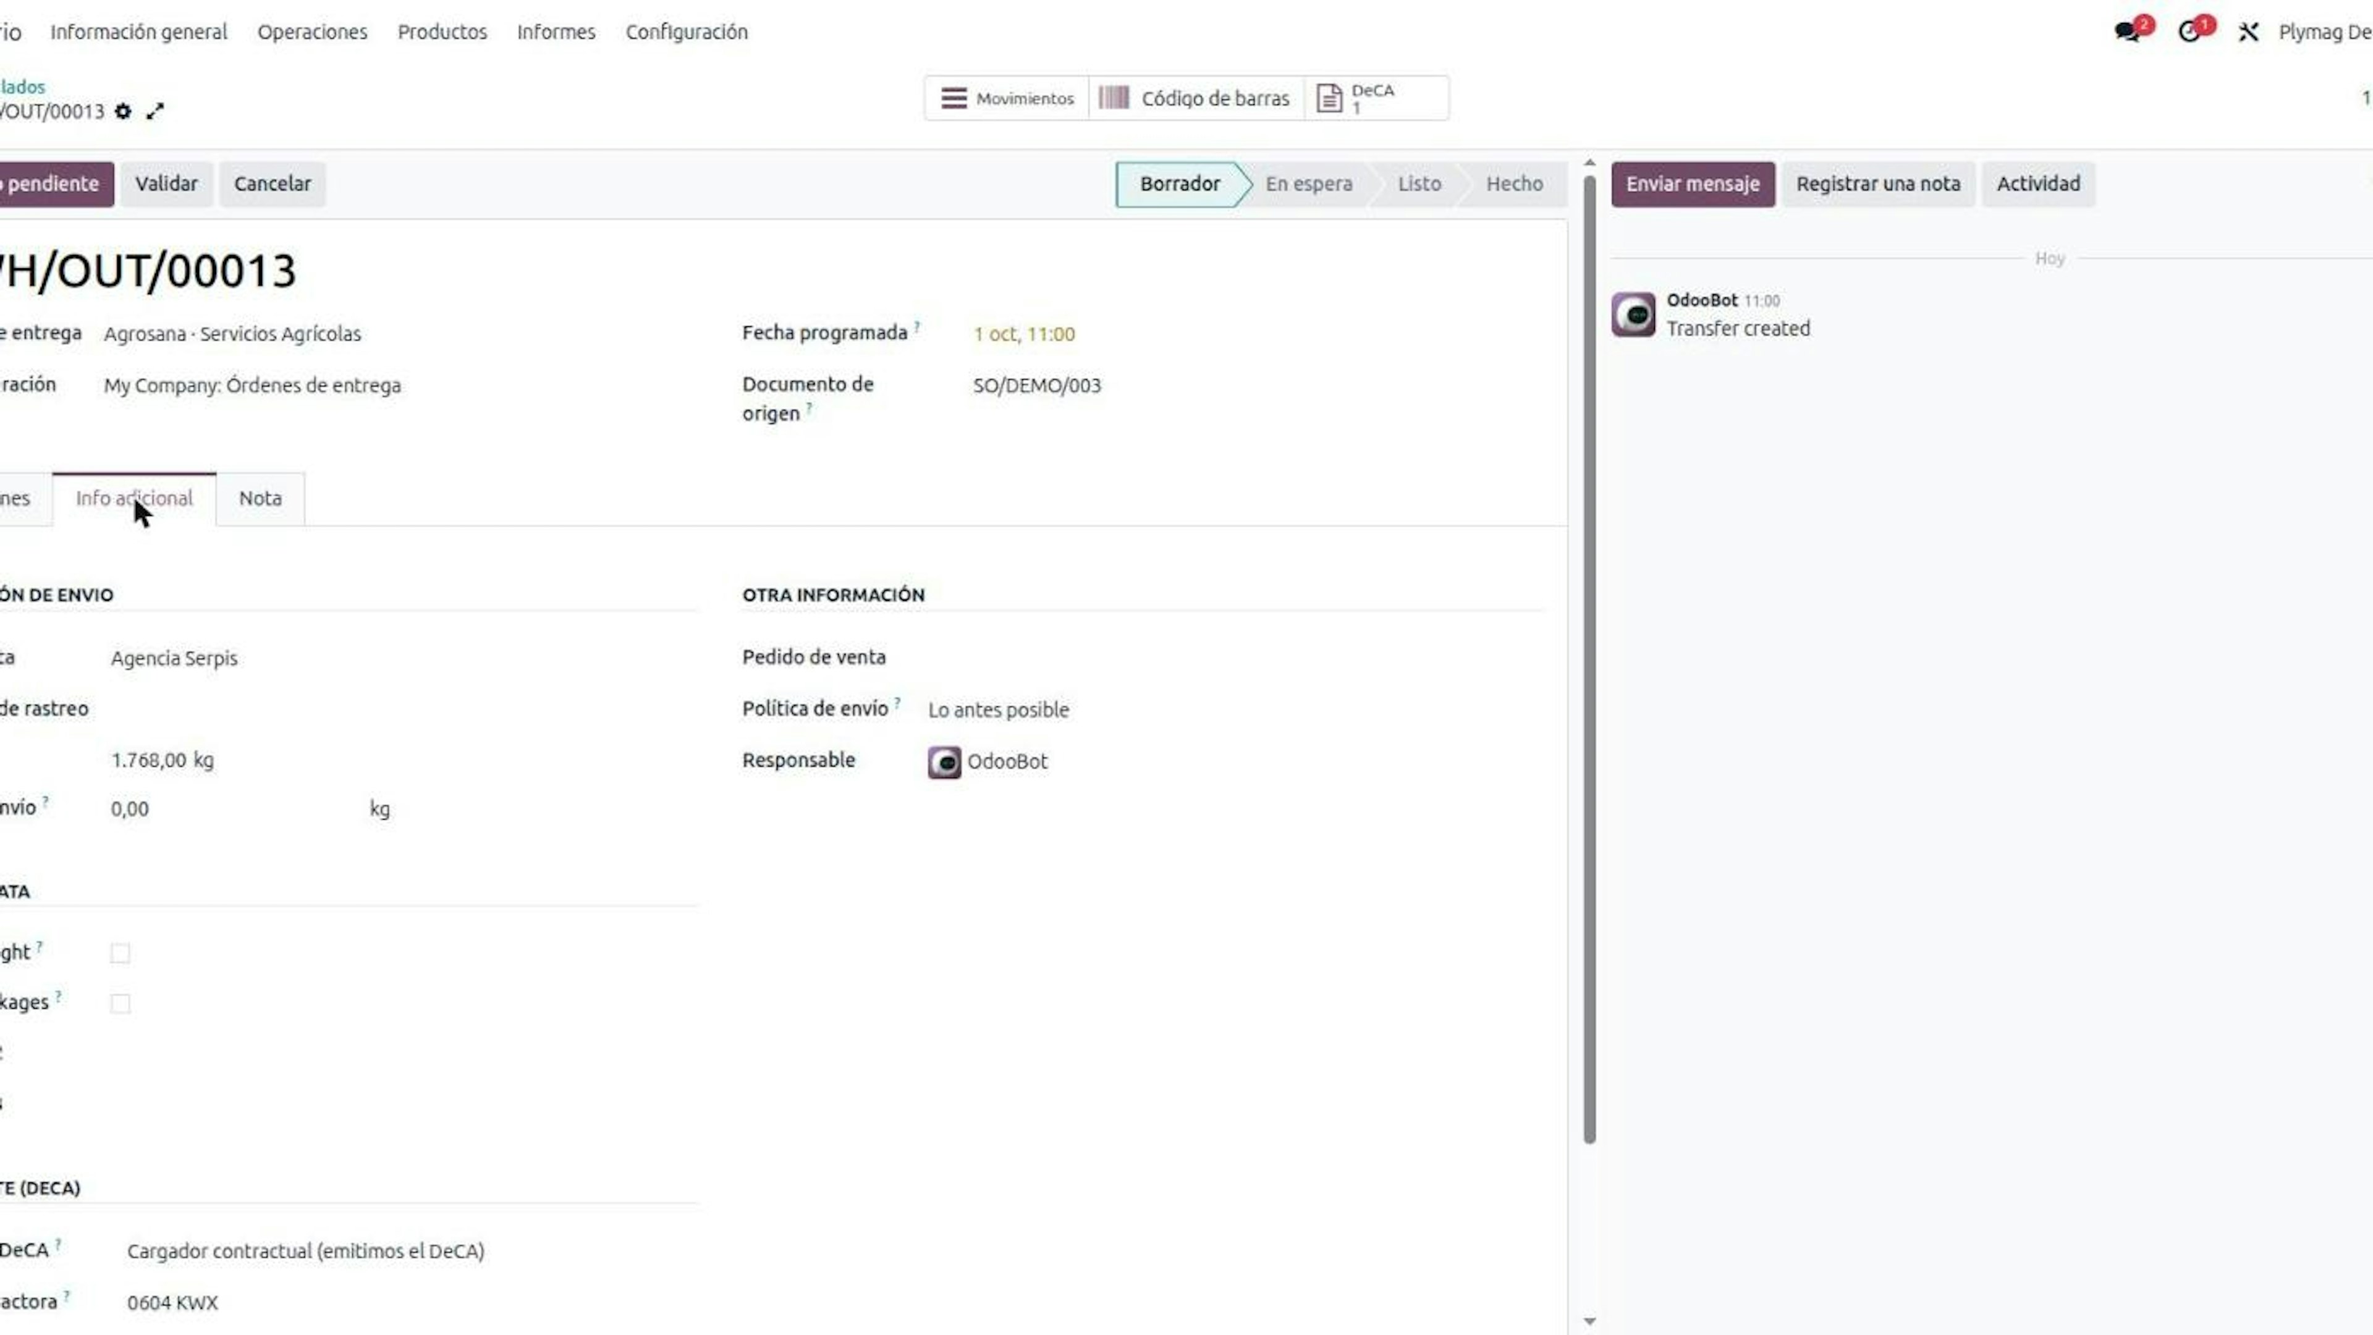
Task: Open the Configuración menu
Action: [687, 32]
